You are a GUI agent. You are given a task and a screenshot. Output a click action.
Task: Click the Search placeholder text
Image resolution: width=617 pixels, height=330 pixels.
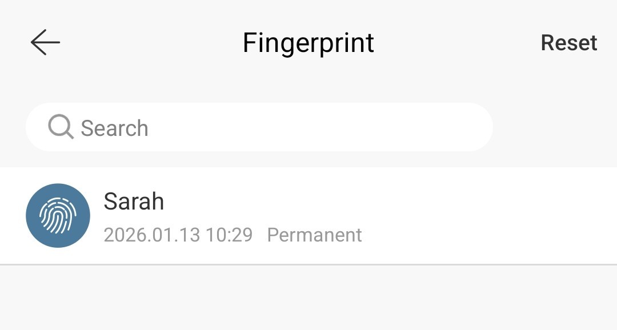click(114, 128)
